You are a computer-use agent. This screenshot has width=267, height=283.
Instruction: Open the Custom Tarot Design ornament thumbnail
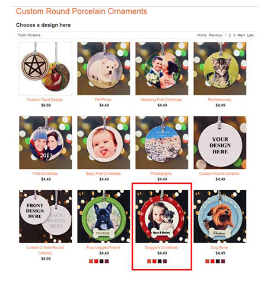(46, 68)
